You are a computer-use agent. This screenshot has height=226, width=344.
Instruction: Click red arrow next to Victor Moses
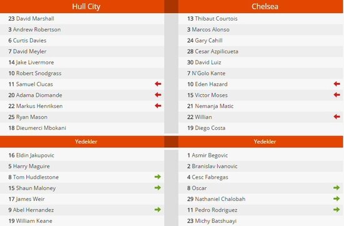click(336, 95)
